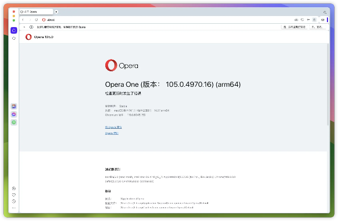Click the rightmost button on the info bar
The width and height of the screenshot is (338, 221).
click(x=317, y=27)
